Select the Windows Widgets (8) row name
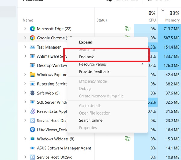 click(56, 139)
